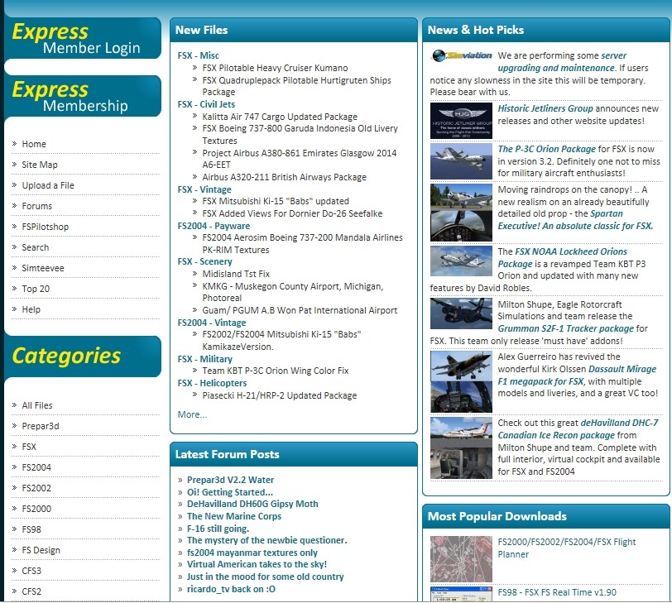Open the DHC-7 Ice Recon thumbnail
This screenshot has width=672, height=603.
[x=461, y=448]
